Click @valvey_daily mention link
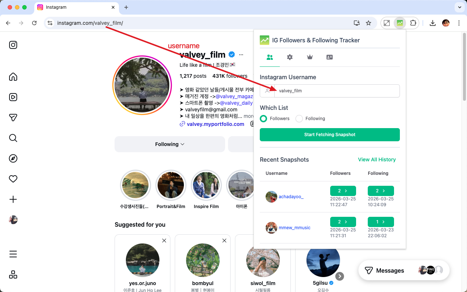This screenshot has width=467, height=292. [236, 103]
